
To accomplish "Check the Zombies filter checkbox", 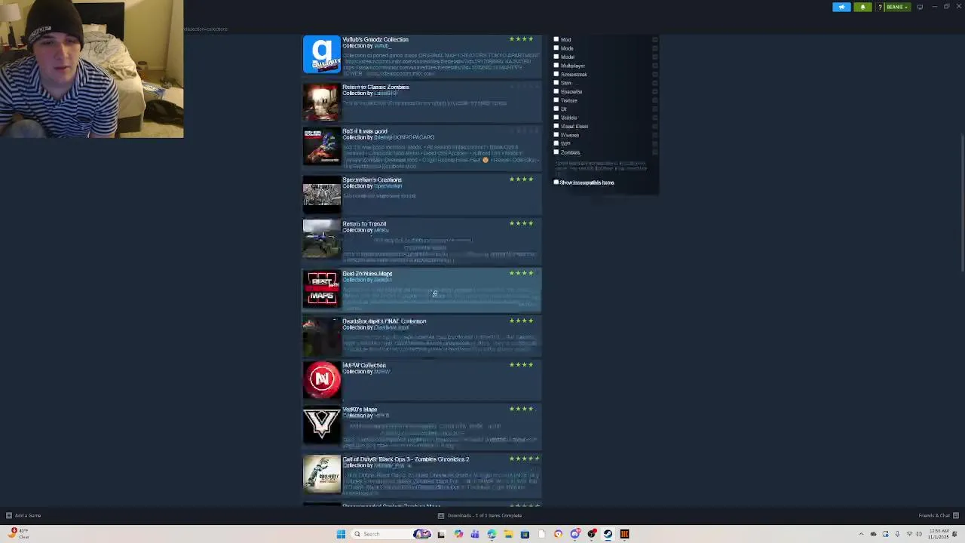I will pyautogui.click(x=556, y=152).
